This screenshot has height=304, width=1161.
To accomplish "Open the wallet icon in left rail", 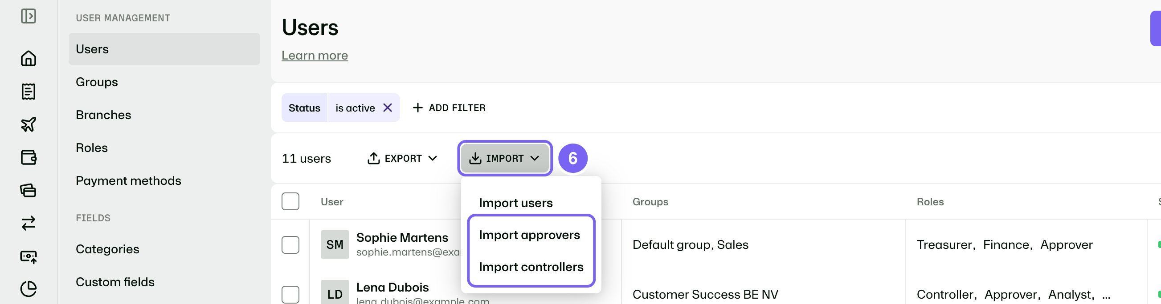I will [x=29, y=157].
